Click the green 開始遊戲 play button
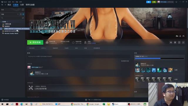The image size is (188, 106). 35,42
